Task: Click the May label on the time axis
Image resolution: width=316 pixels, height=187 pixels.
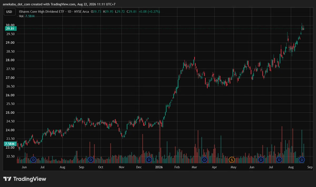Action: tap(233, 167)
